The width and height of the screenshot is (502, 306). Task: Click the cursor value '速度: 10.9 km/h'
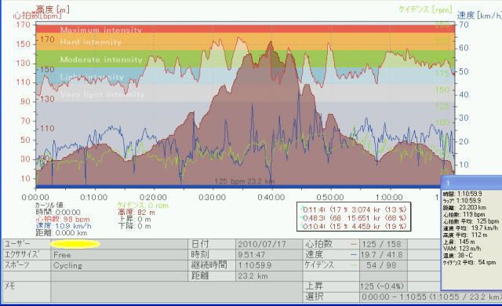pos(64,226)
